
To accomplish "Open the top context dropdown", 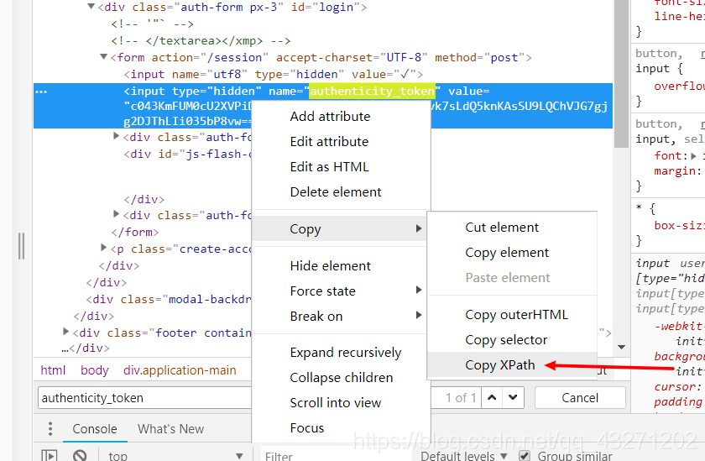I will coord(175,456).
